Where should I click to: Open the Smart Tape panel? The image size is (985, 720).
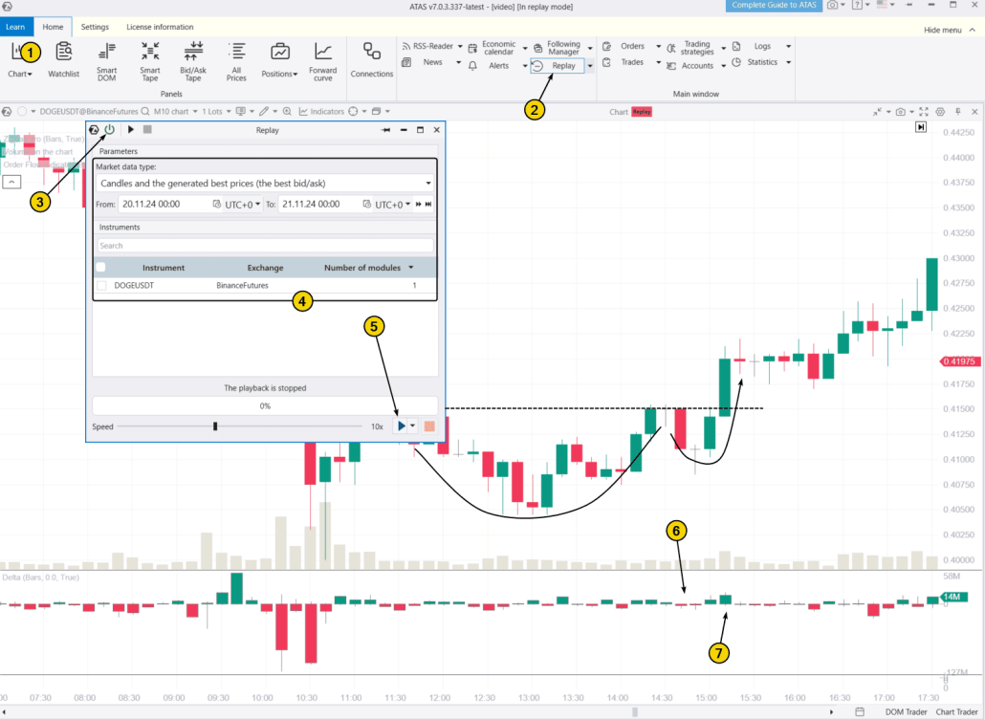coord(150,58)
